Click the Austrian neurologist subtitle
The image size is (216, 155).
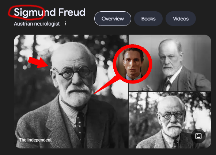37,24
